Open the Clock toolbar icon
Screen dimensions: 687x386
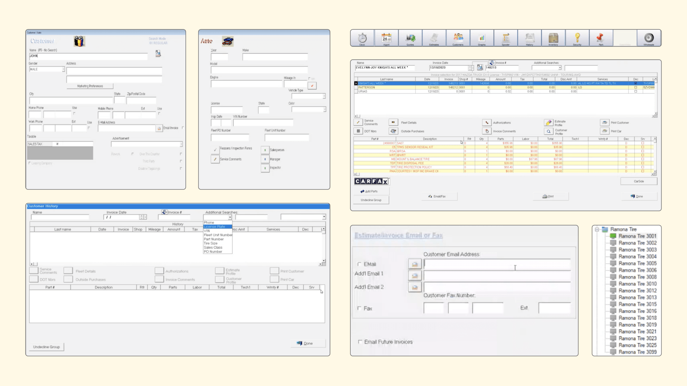[362, 38]
